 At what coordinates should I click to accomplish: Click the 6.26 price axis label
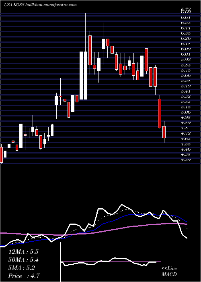[186, 39]
